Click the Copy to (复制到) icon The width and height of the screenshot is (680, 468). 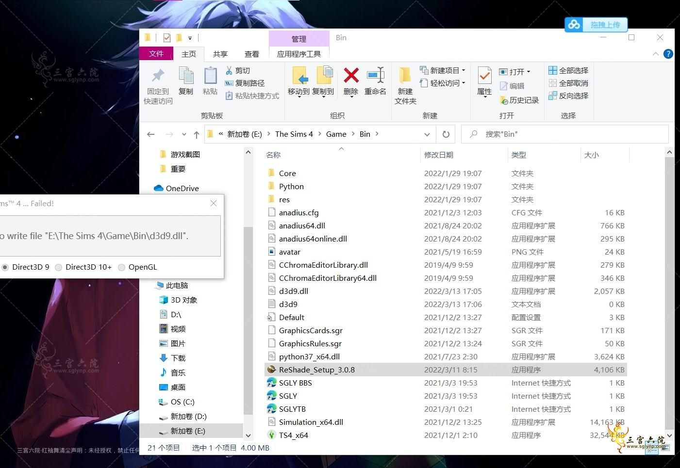324,76
